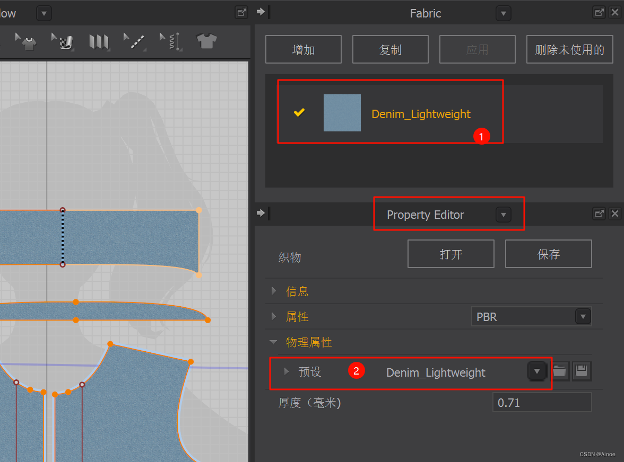Click the 复制 button to copy fabric
This screenshot has height=462, width=624.
click(x=390, y=49)
